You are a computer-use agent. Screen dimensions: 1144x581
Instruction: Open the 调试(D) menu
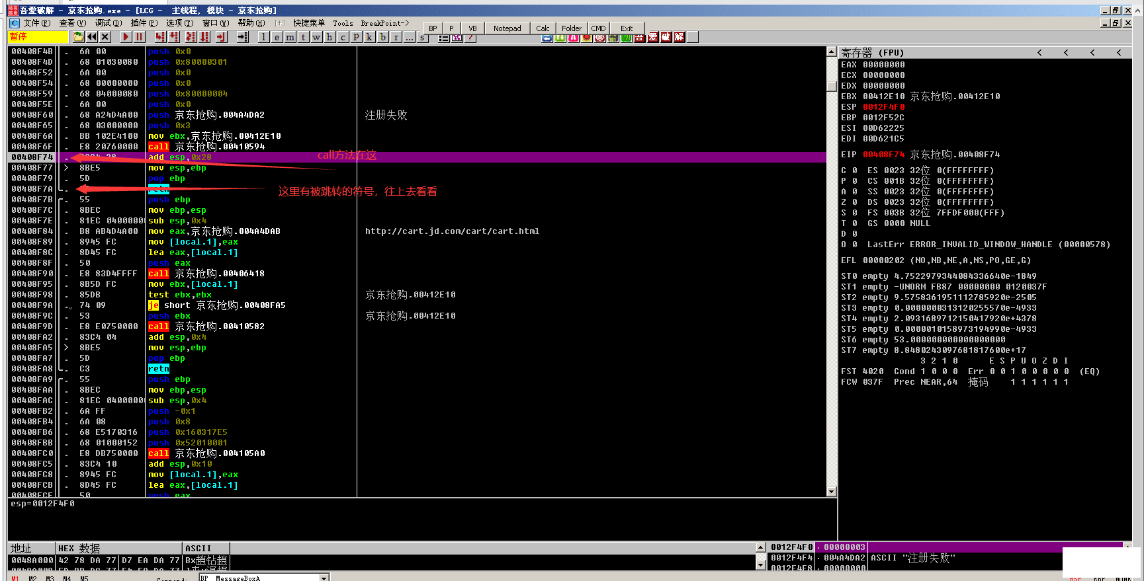click(x=108, y=23)
